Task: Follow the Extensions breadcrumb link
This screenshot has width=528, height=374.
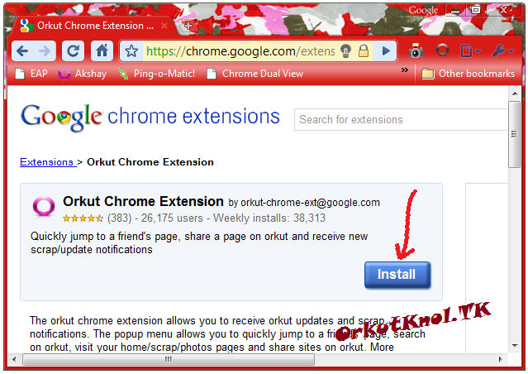Action: click(46, 162)
